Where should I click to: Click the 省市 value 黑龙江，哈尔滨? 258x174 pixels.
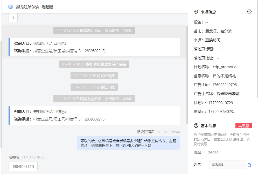219,31
